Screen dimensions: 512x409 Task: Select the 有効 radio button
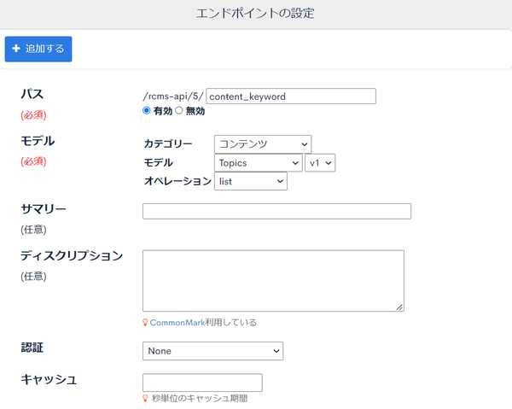(x=146, y=111)
